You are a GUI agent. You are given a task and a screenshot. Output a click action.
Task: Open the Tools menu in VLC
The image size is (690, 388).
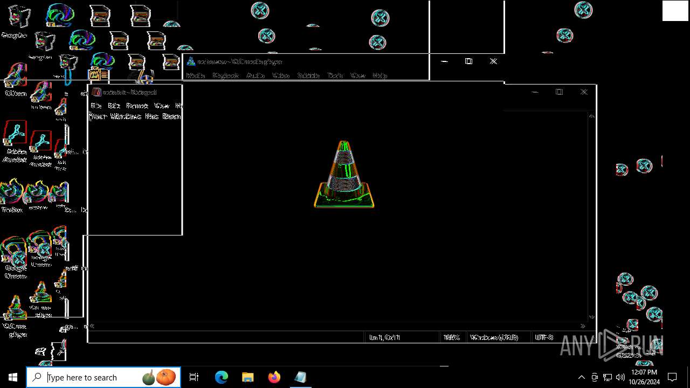335,75
